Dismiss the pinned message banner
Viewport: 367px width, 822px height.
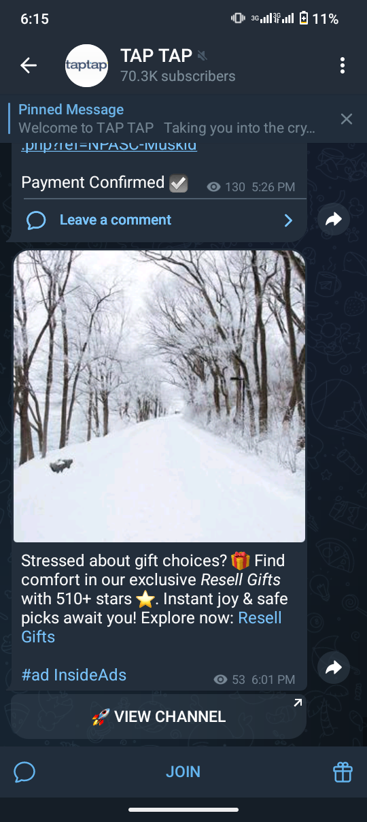[x=347, y=119]
